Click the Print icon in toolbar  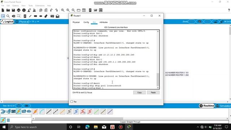coord(18,10)
